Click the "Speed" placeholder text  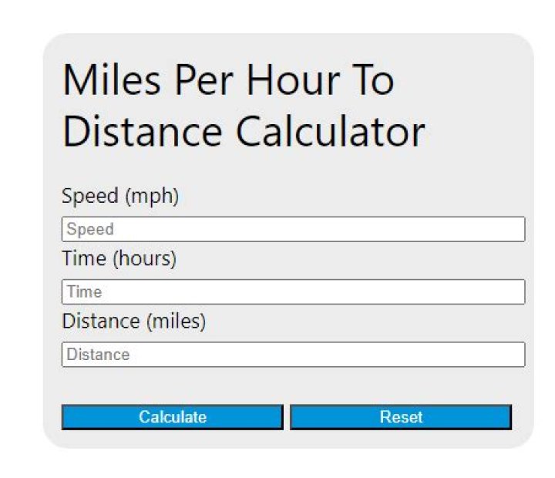coord(90,230)
